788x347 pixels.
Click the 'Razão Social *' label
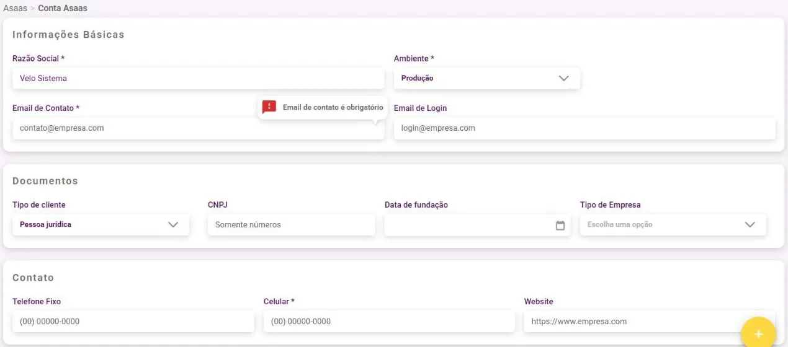38,58
